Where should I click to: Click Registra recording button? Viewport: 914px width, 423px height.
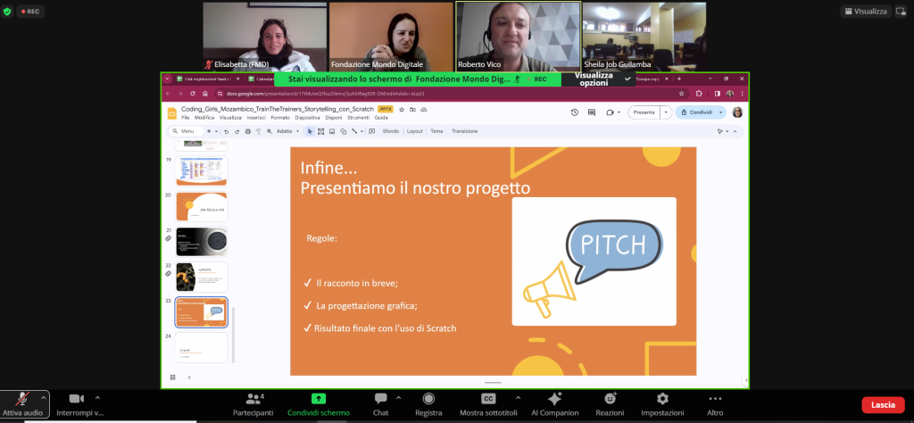(x=428, y=403)
